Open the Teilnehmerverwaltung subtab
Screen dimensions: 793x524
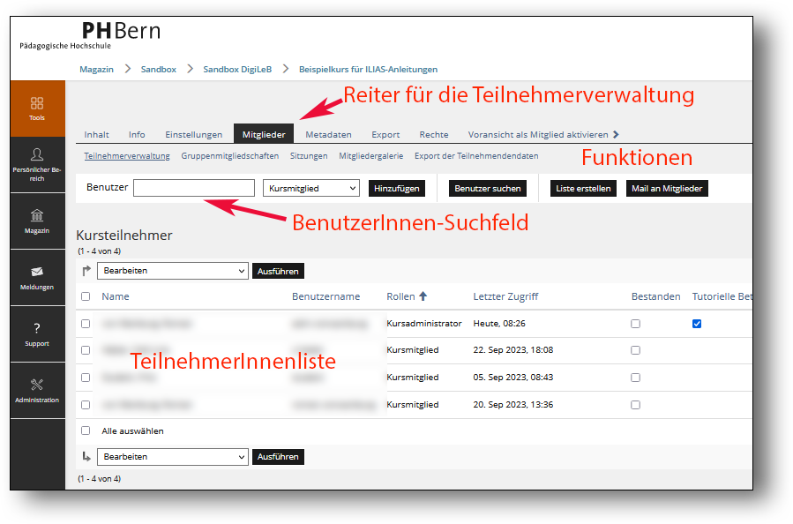tap(127, 156)
